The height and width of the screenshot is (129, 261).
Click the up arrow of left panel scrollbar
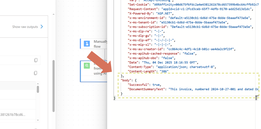[53, 14]
